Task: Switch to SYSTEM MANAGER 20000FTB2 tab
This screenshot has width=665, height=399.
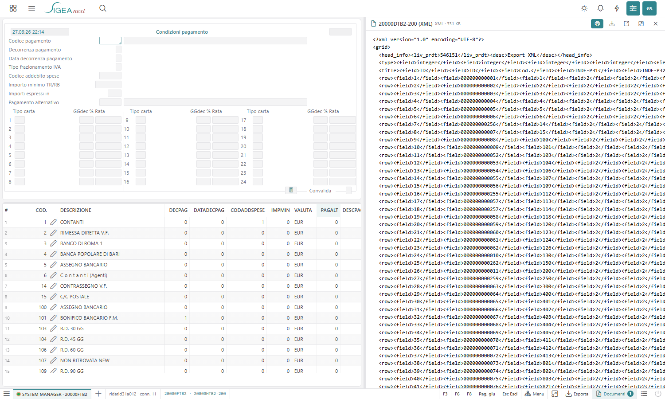Action: click(x=52, y=394)
